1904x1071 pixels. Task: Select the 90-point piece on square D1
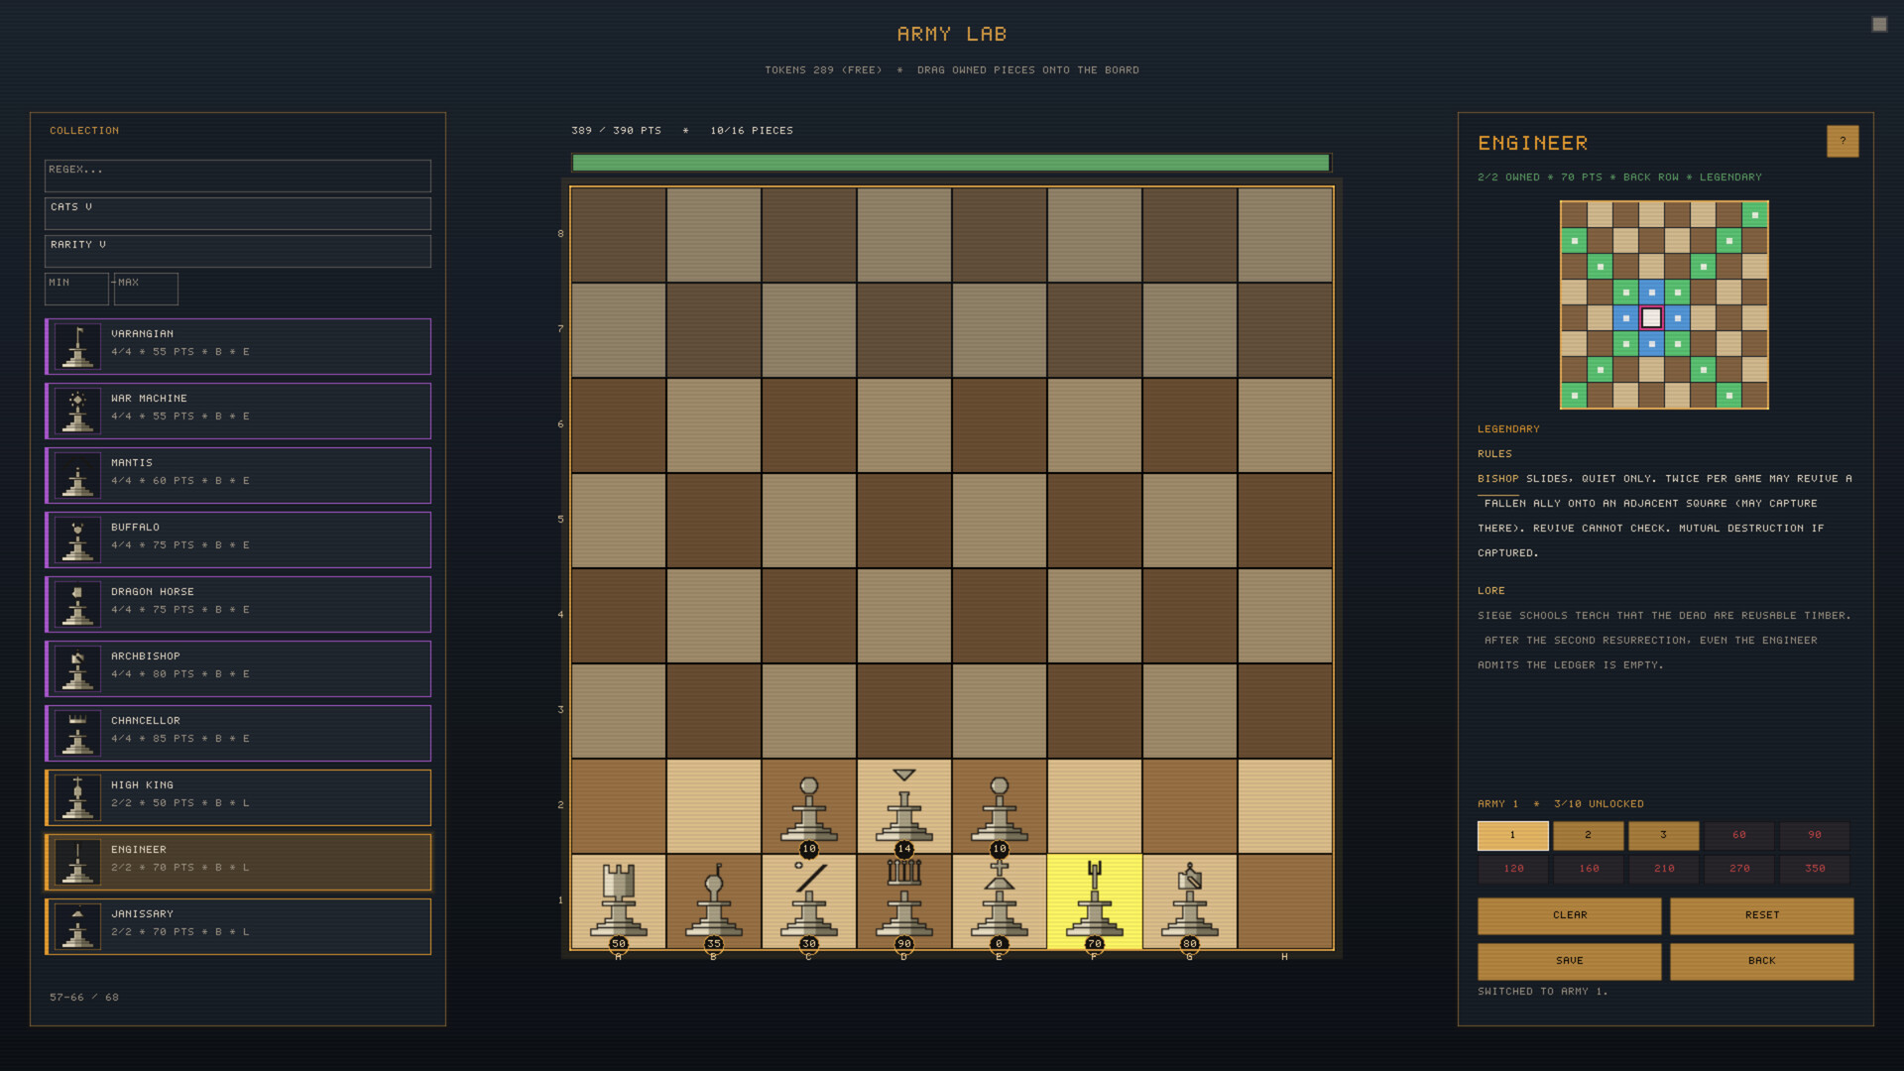coord(903,901)
